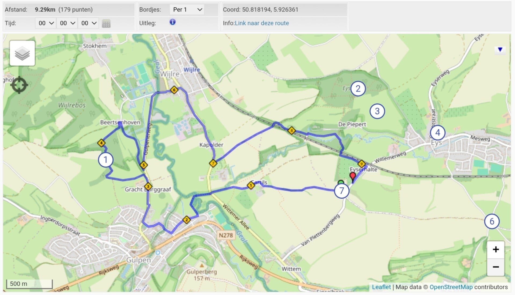Zoom out on the map
This screenshot has width=515, height=295.
point(495,267)
